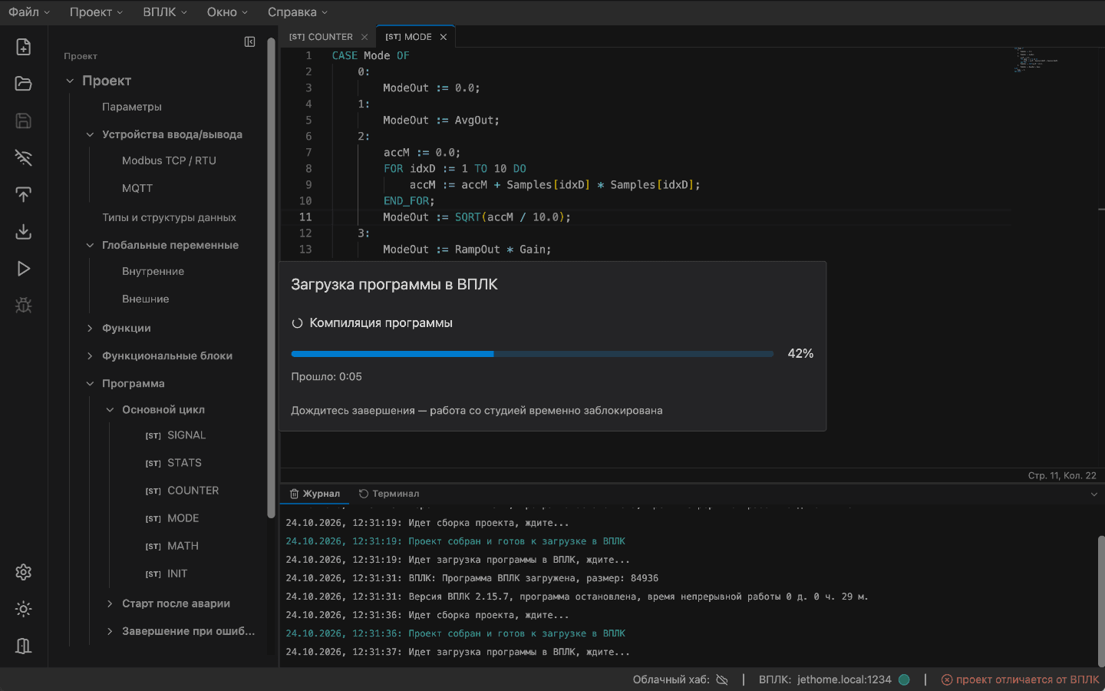Collapse the project panel with the sidebar toggle

(249, 42)
